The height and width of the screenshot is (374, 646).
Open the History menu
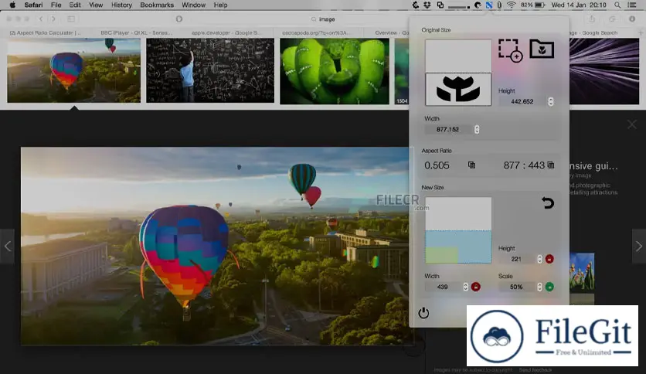121,5
